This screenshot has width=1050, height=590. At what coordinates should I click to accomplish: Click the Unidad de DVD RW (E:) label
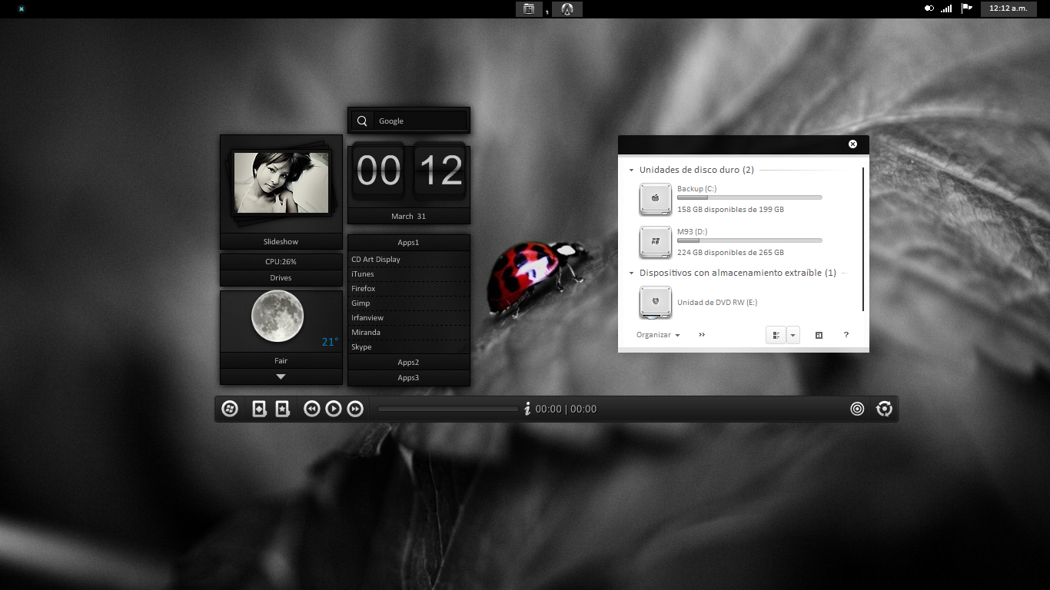coord(717,302)
